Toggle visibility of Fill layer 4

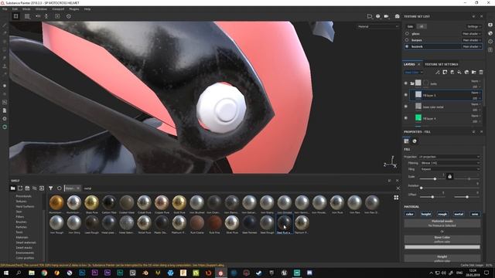[x=405, y=118]
